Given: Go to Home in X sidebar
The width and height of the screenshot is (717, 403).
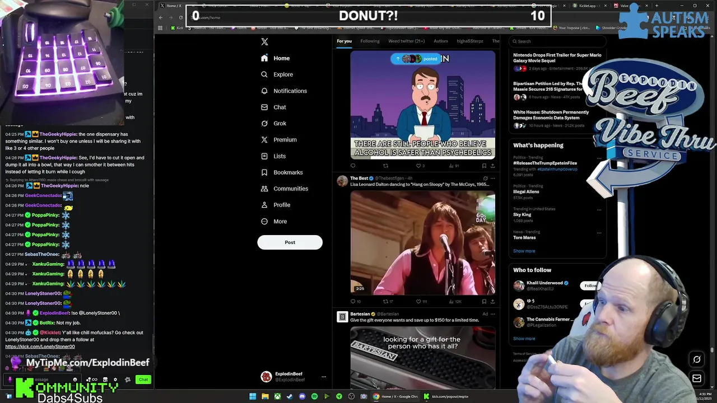Looking at the screenshot, I should 276,58.
